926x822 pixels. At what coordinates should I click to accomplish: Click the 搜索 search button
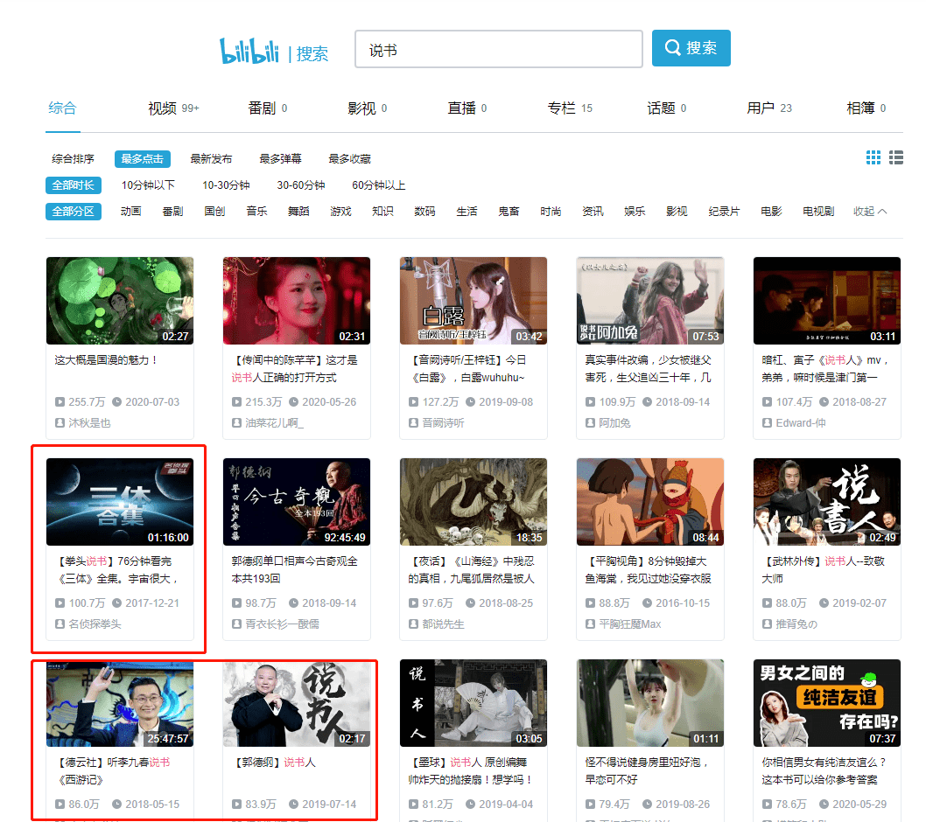point(691,48)
